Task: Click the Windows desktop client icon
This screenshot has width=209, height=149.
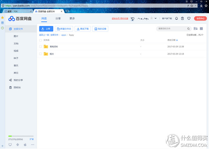Action: tap(10, 144)
